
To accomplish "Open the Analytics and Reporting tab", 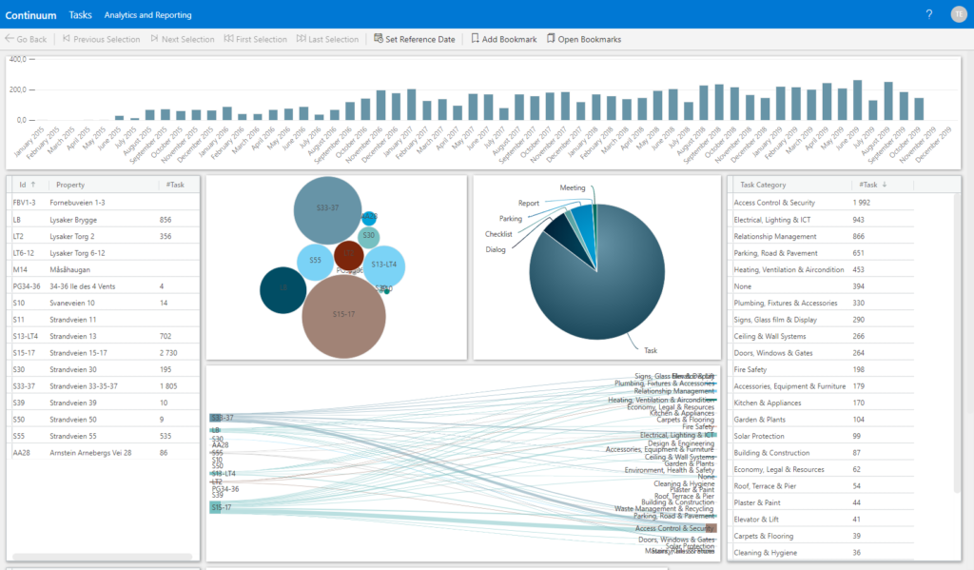I will (147, 15).
